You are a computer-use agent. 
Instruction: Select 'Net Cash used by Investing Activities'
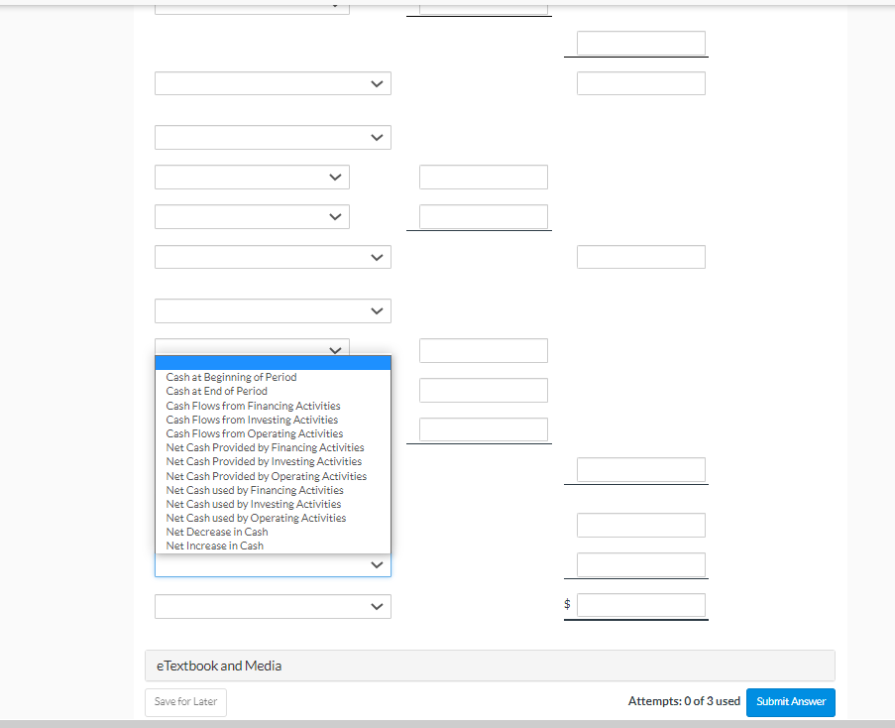[x=273, y=504]
